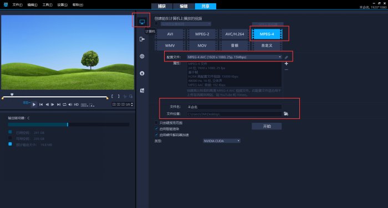The height and width of the screenshot is (208, 388).
Task: Open the preview window resize options
Action: [x=92, y=105]
